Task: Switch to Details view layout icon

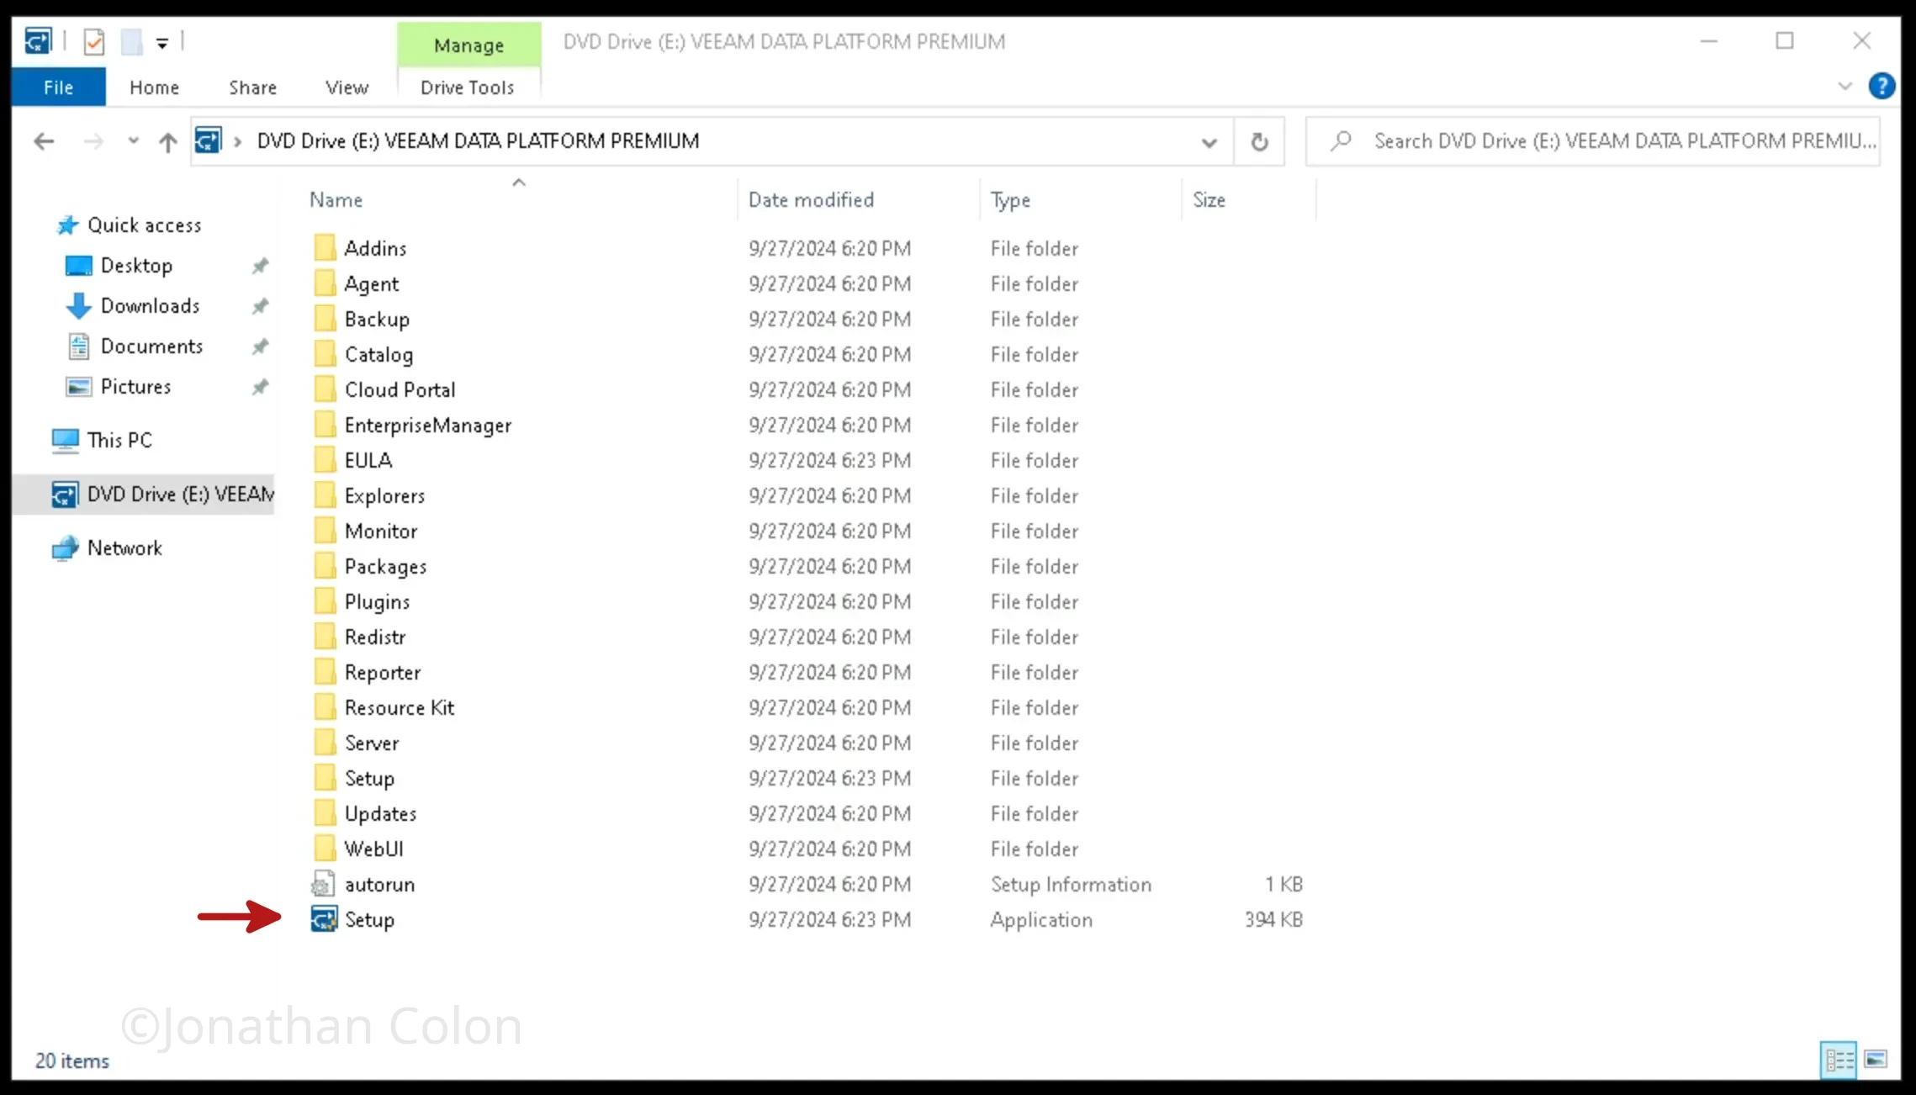Action: (1839, 1060)
